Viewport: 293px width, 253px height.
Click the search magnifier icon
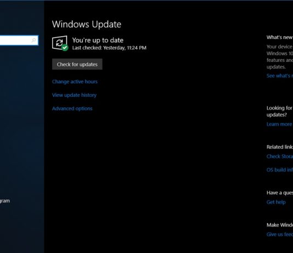tap(33, 40)
